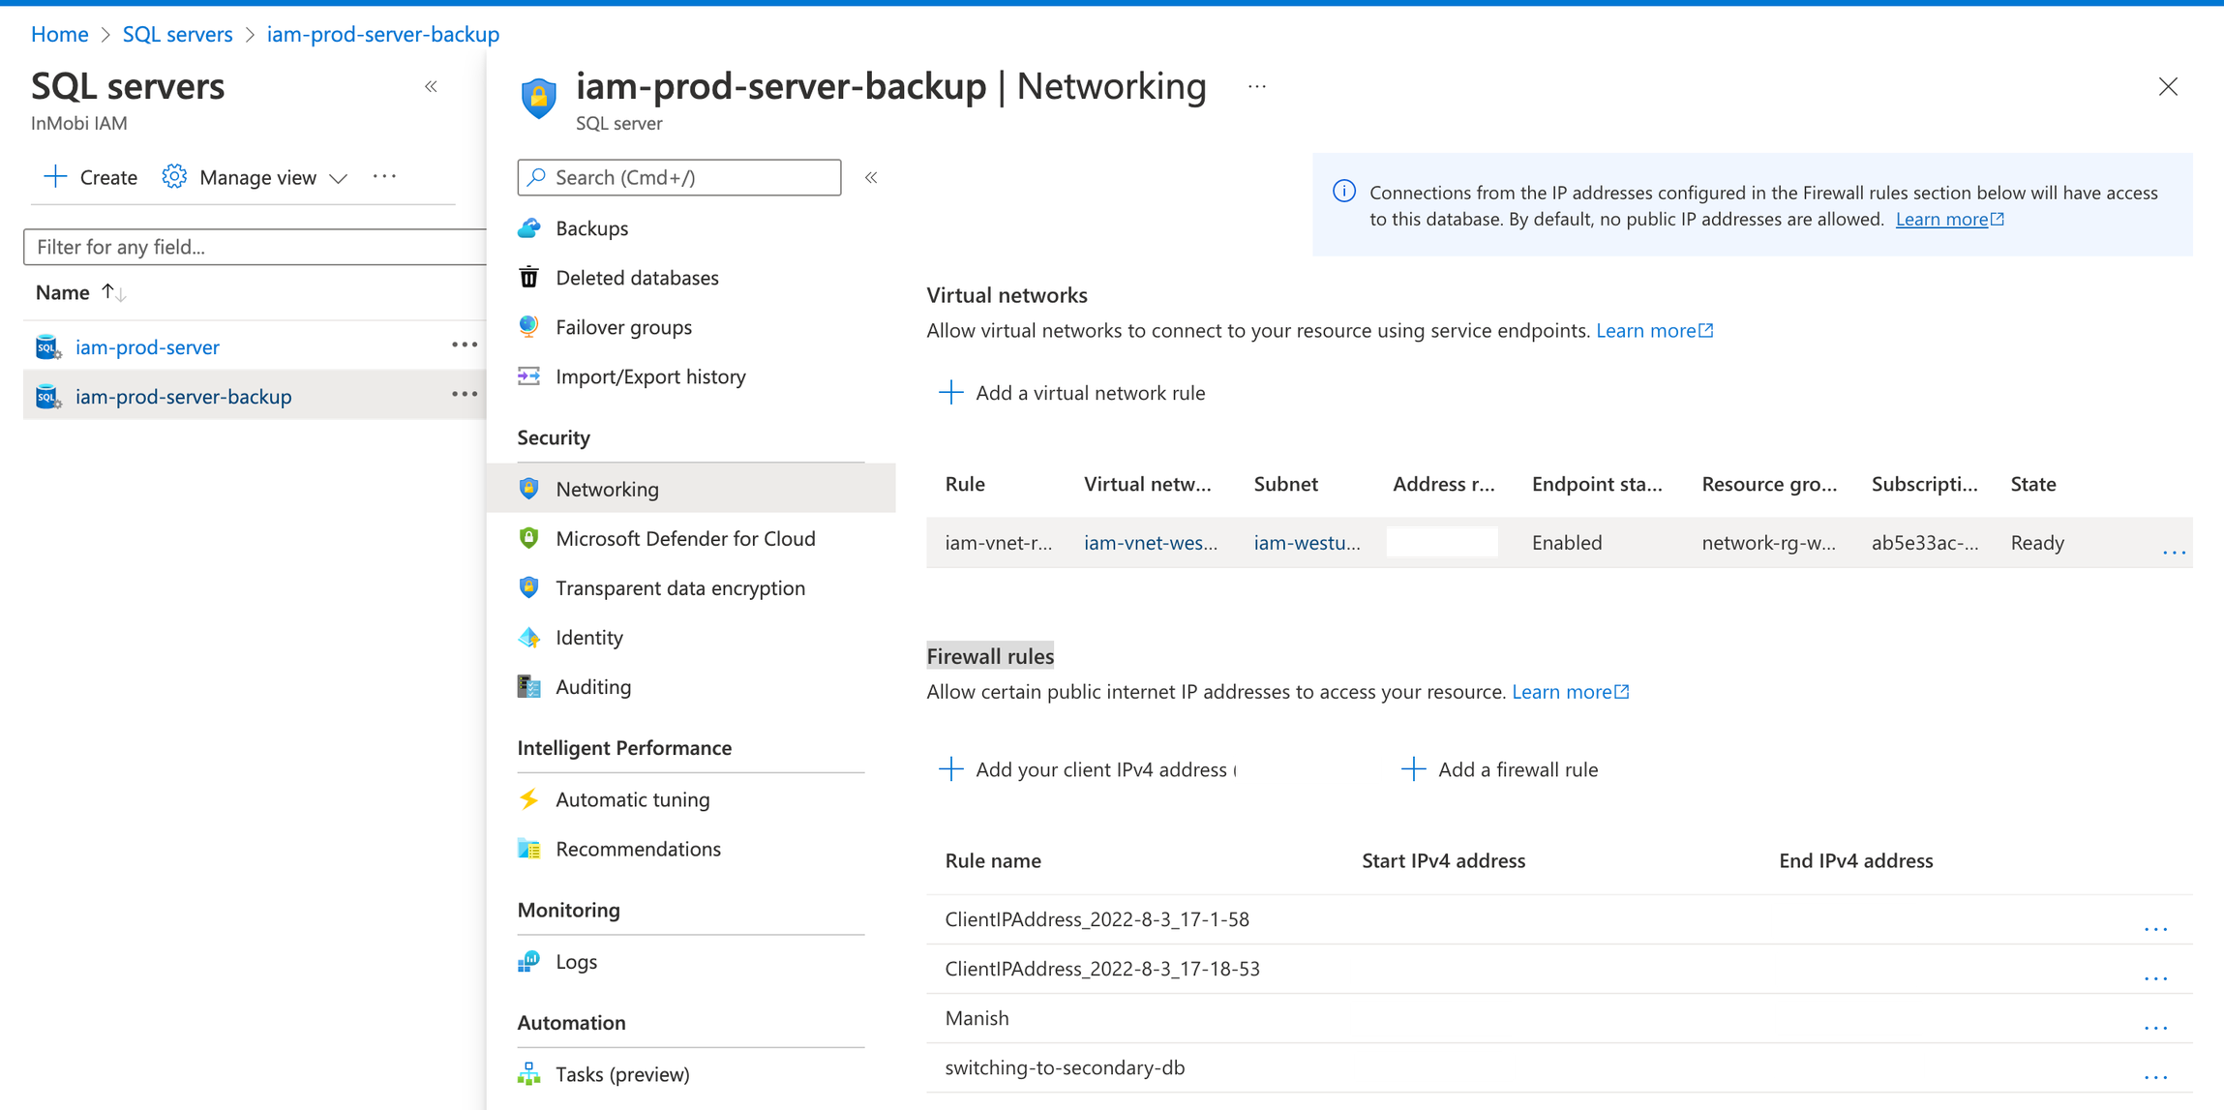2224x1110 pixels.
Task: Navigate to Home breadcrumb
Action: 60,34
